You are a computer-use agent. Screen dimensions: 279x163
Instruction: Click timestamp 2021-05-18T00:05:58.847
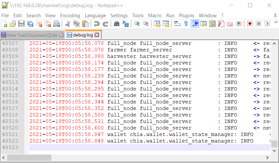tap(67, 134)
